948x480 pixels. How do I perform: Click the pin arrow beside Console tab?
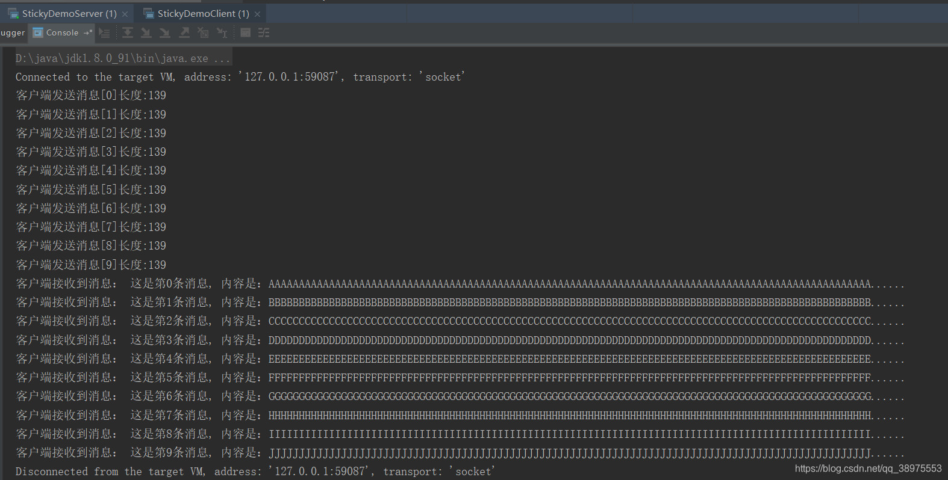pos(88,32)
